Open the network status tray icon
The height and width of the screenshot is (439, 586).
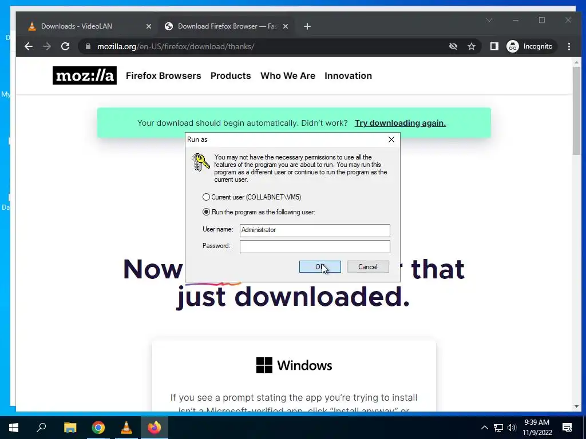(498, 428)
